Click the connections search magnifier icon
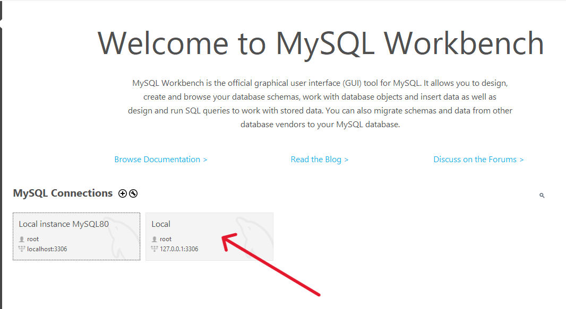Screen dimensions: 566x309 click(542, 195)
